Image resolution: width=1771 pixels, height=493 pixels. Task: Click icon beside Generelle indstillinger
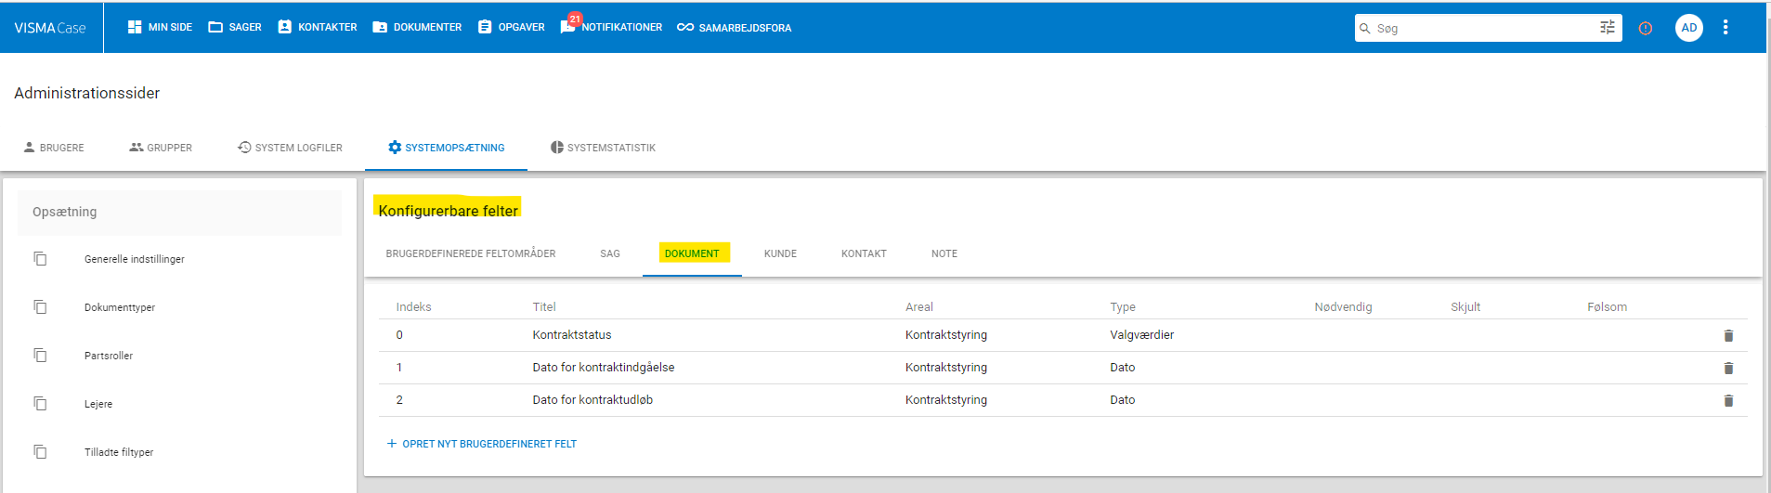[40, 258]
